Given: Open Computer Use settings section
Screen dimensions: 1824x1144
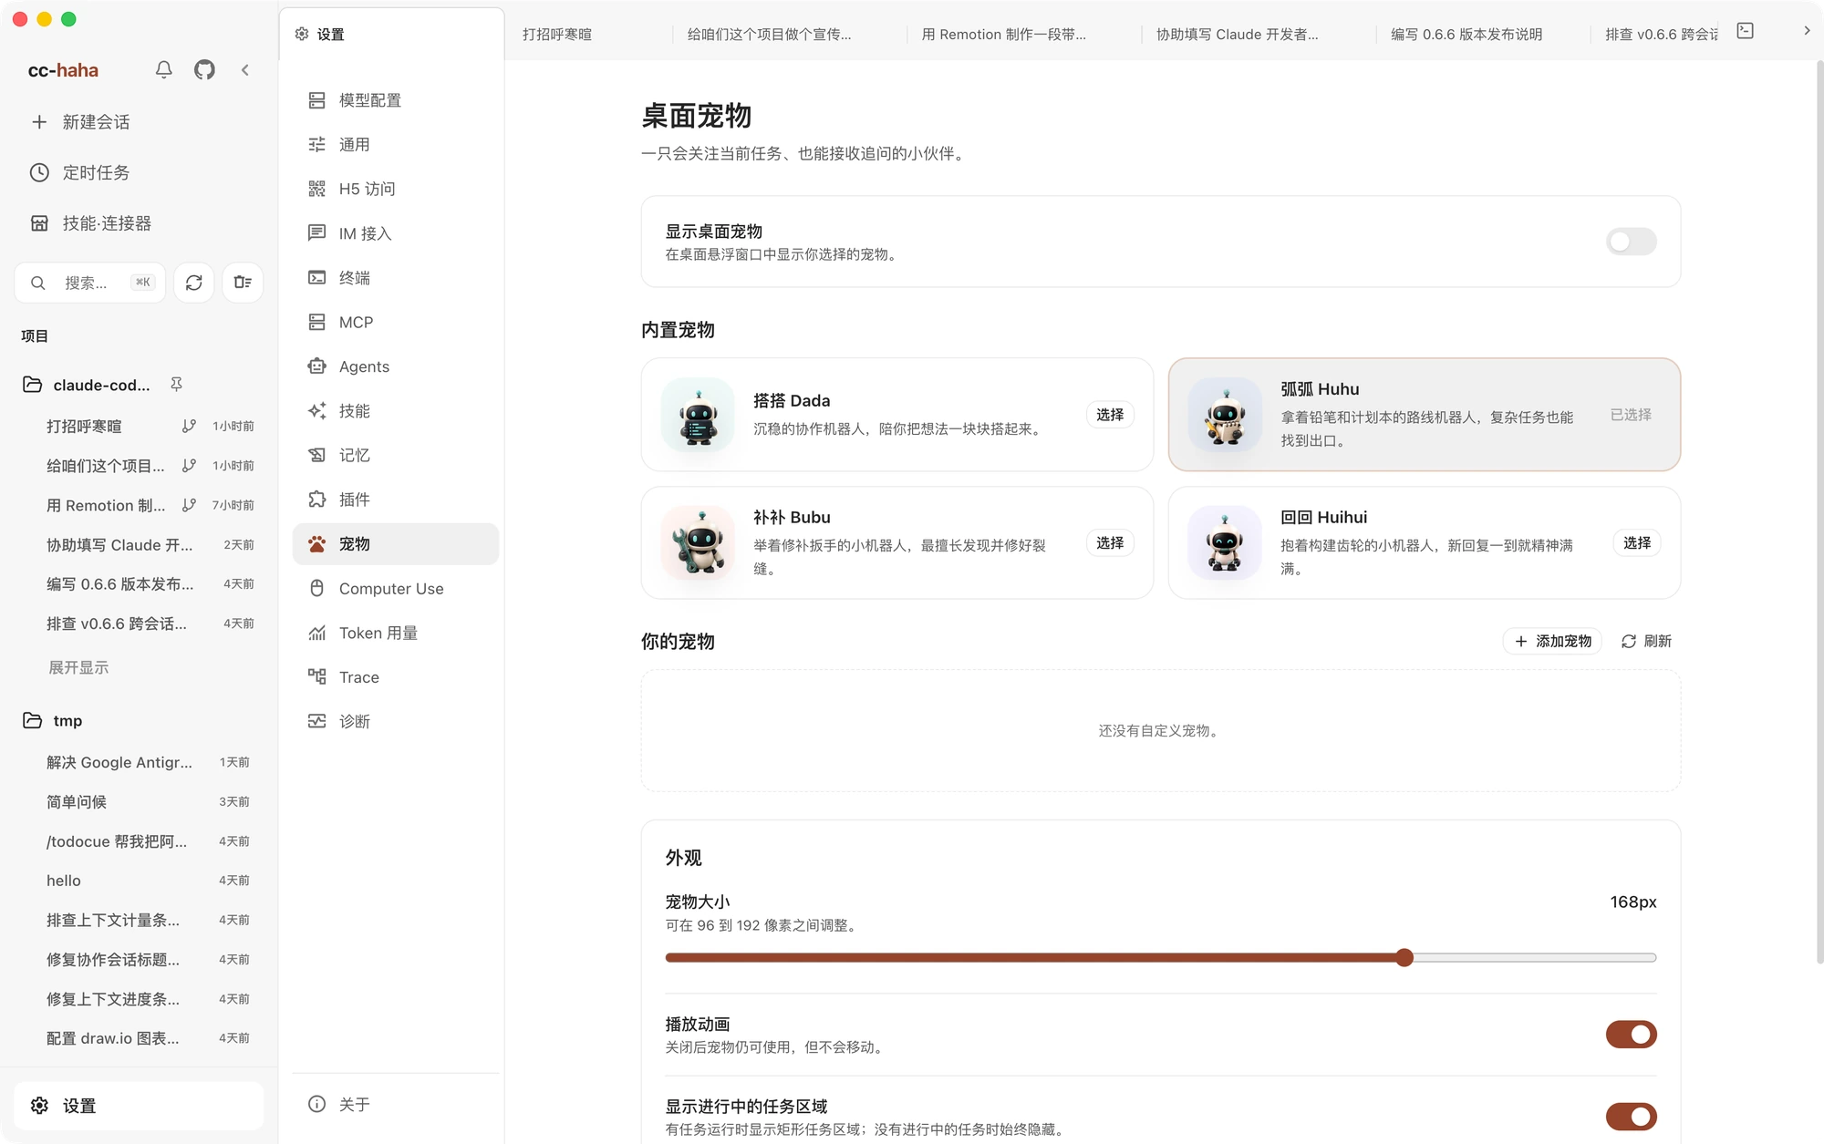Looking at the screenshot, I should click(x=396, y=589).
